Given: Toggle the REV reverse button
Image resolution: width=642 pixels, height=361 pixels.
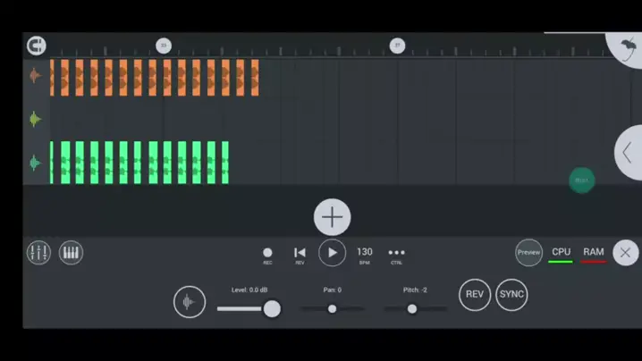Looking at the screenshot, I should [475, 295].
